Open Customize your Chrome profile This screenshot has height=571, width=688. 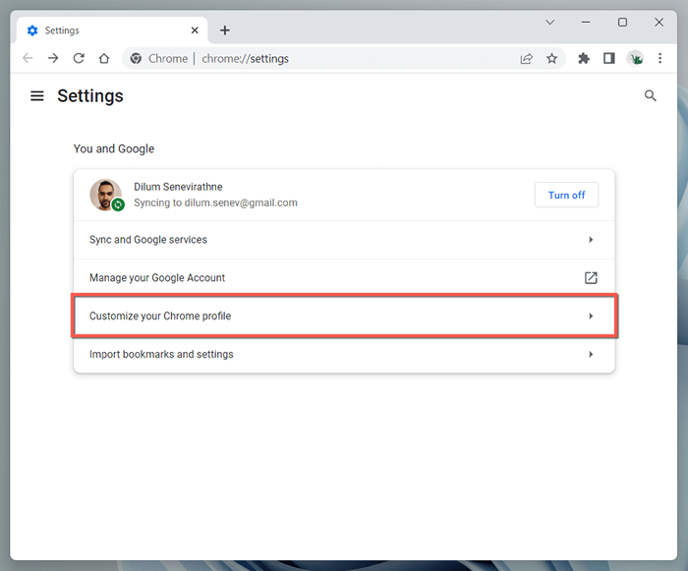coord(344,316)
